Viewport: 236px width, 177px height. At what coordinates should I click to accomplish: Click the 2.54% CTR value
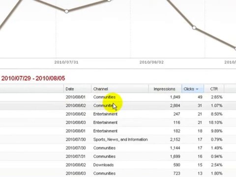point(216,165)
